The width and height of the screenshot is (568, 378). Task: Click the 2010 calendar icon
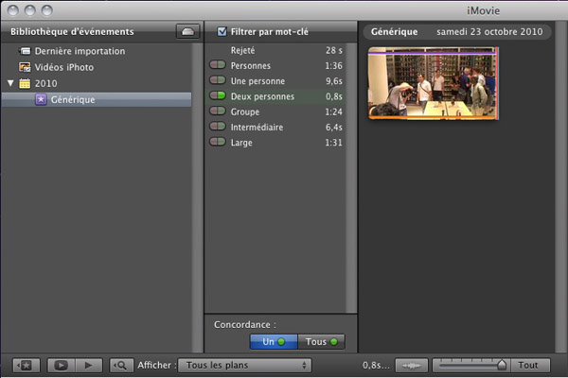click(25, 83)
